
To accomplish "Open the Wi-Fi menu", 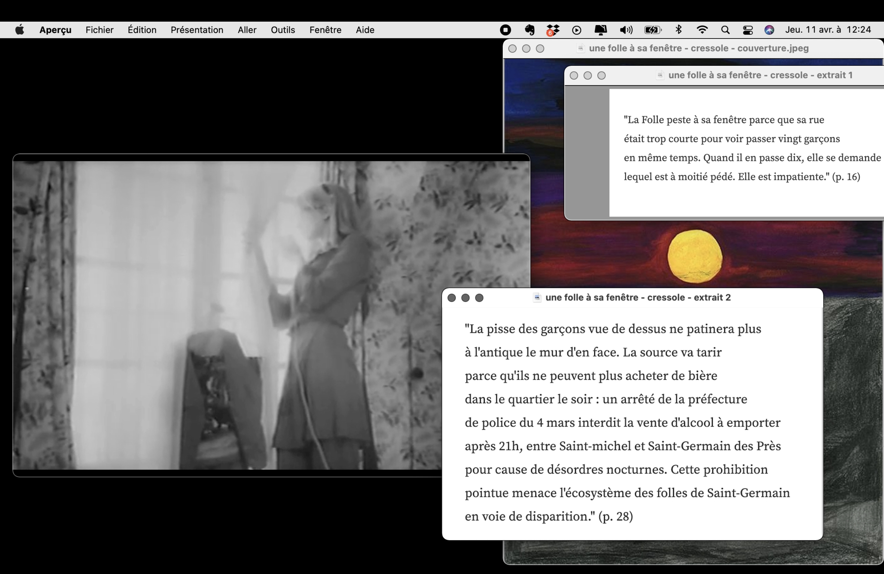I will (x=702, y=30).
